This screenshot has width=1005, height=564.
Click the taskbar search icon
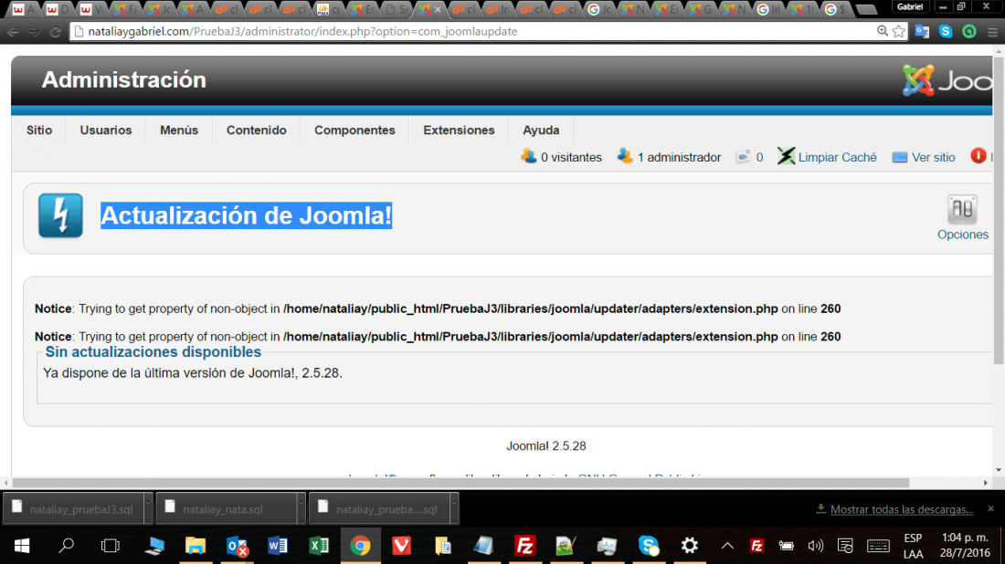(66, 546)
